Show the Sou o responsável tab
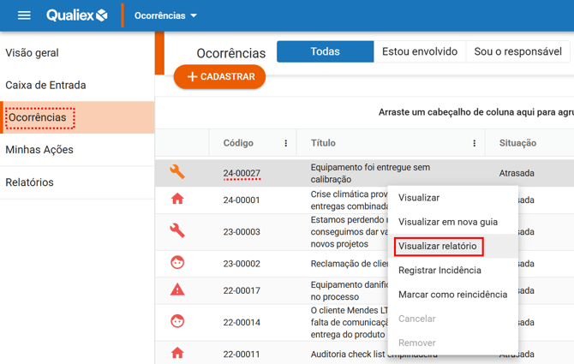The height and width of the screenshot is (364, 574). point(517,51)
